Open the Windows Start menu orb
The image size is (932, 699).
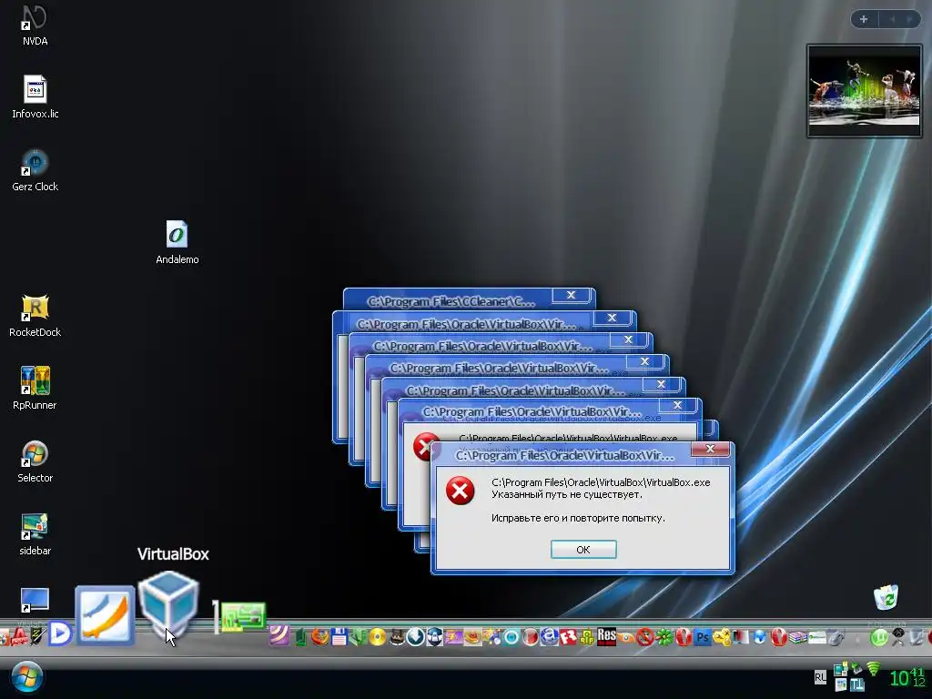point(26,677)
